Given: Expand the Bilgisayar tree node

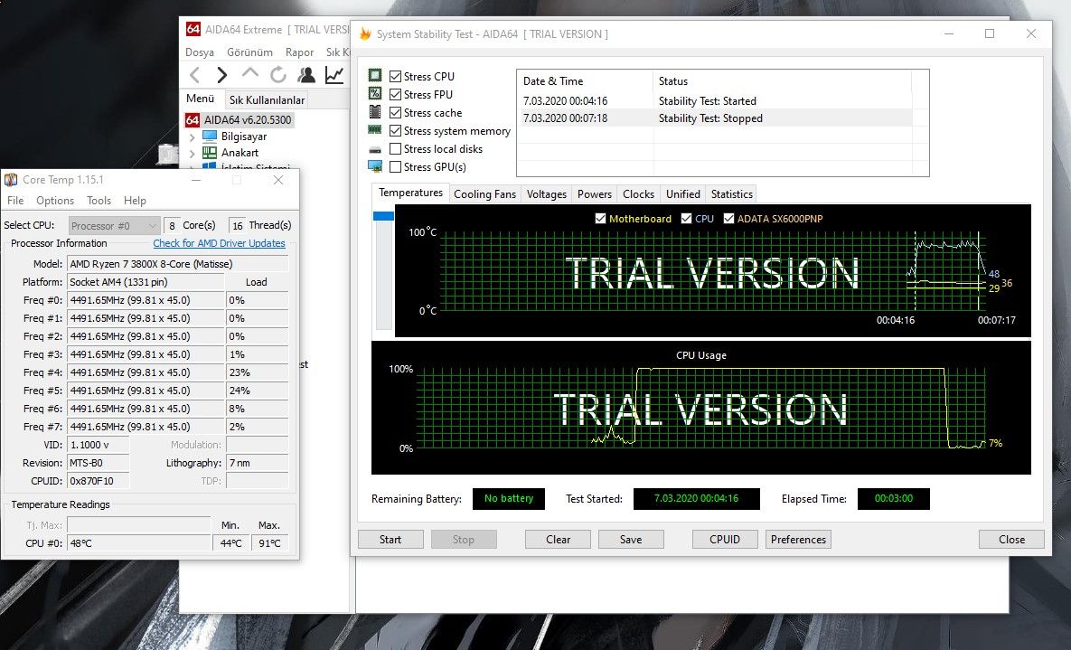Looking at the screenshot, I should point(192,137).
